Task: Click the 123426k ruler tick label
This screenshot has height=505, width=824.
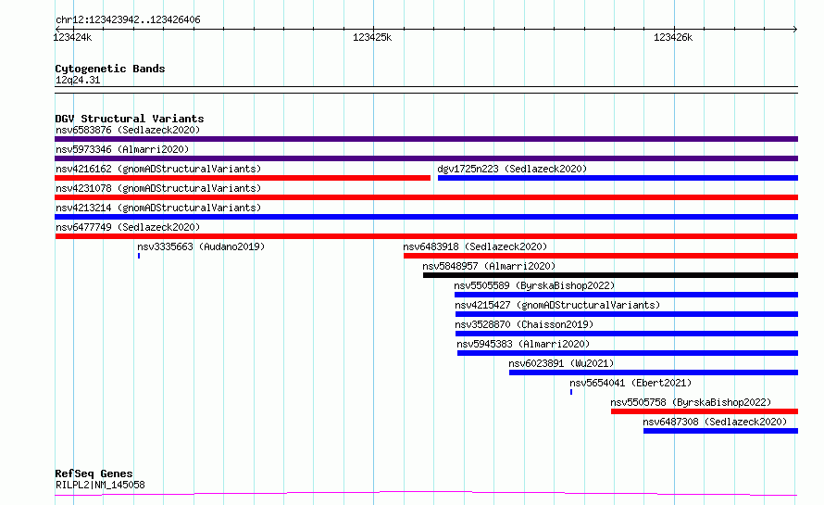Action: [673, 37]
